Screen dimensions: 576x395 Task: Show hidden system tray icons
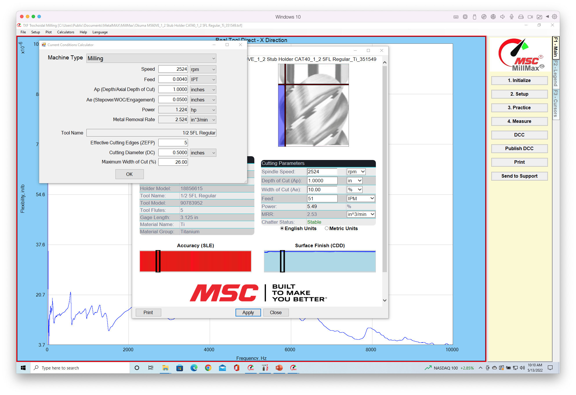[x=481, y=368]
